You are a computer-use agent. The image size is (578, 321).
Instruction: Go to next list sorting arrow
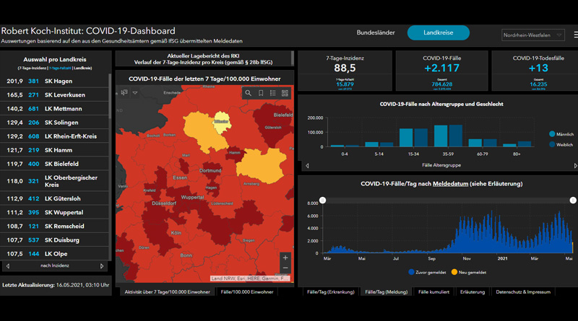[x=102, y=265]
